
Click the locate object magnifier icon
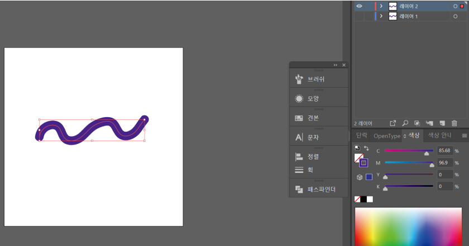coord(405,123)
